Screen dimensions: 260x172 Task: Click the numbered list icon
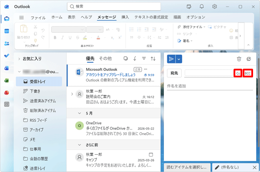click(139, 29)
